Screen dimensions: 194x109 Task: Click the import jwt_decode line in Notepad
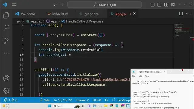(151, 97)
